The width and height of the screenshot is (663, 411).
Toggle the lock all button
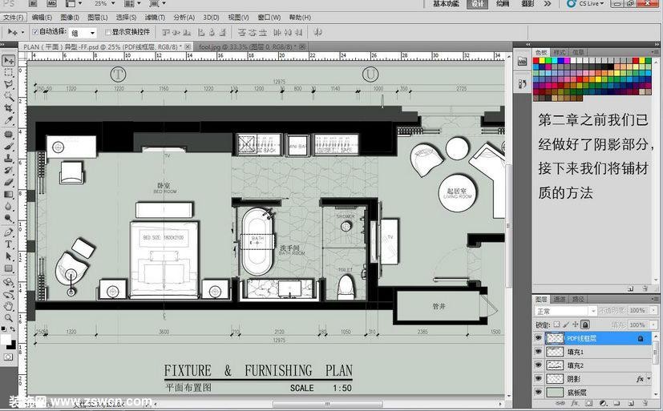pyautogui.click(x=585, y=324)
